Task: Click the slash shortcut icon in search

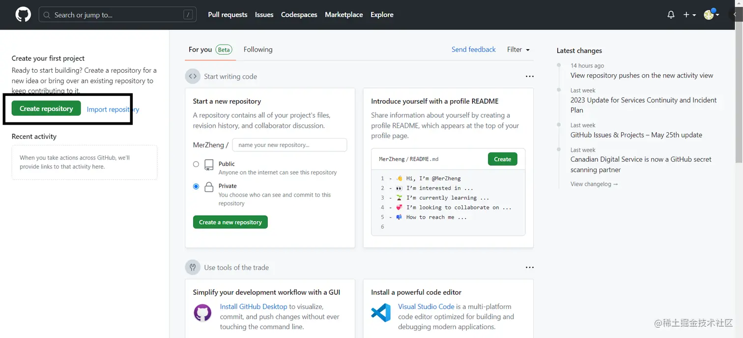Action: click(188, 15)
